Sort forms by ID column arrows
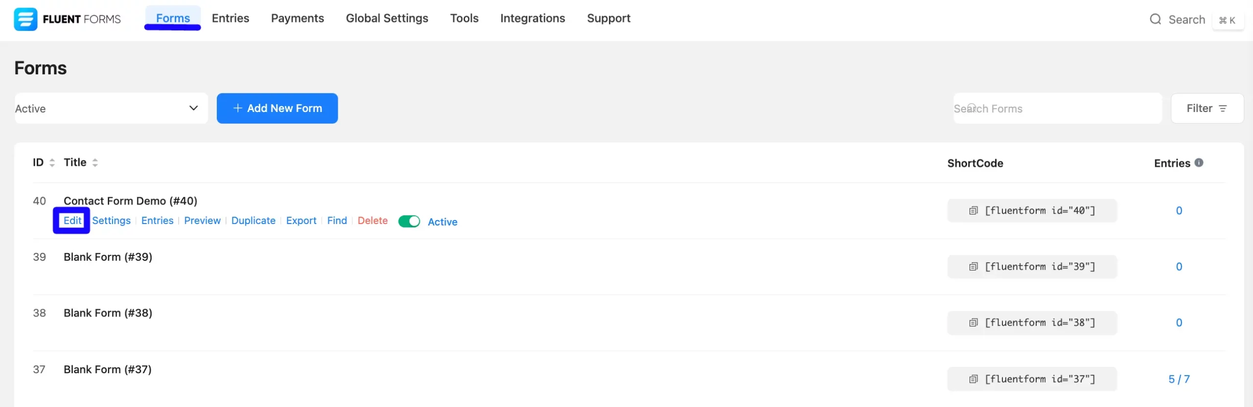 (x=52, y=163)
